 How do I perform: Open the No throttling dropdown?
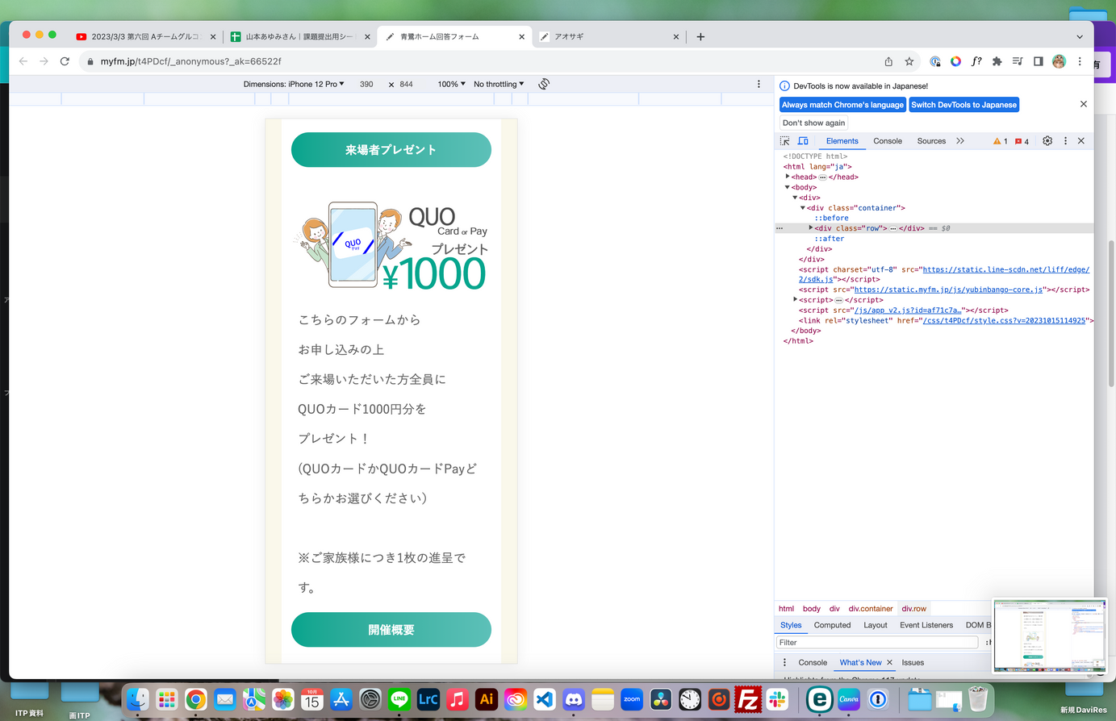pos(498,84)
